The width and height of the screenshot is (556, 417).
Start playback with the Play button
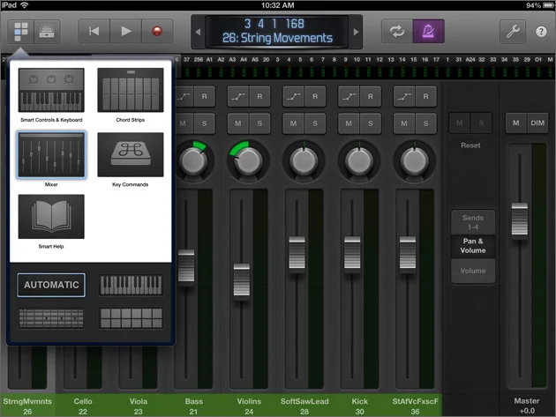126,32
